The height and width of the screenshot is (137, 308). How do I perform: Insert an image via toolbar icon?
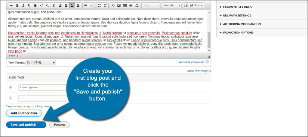tap(119, 5)
